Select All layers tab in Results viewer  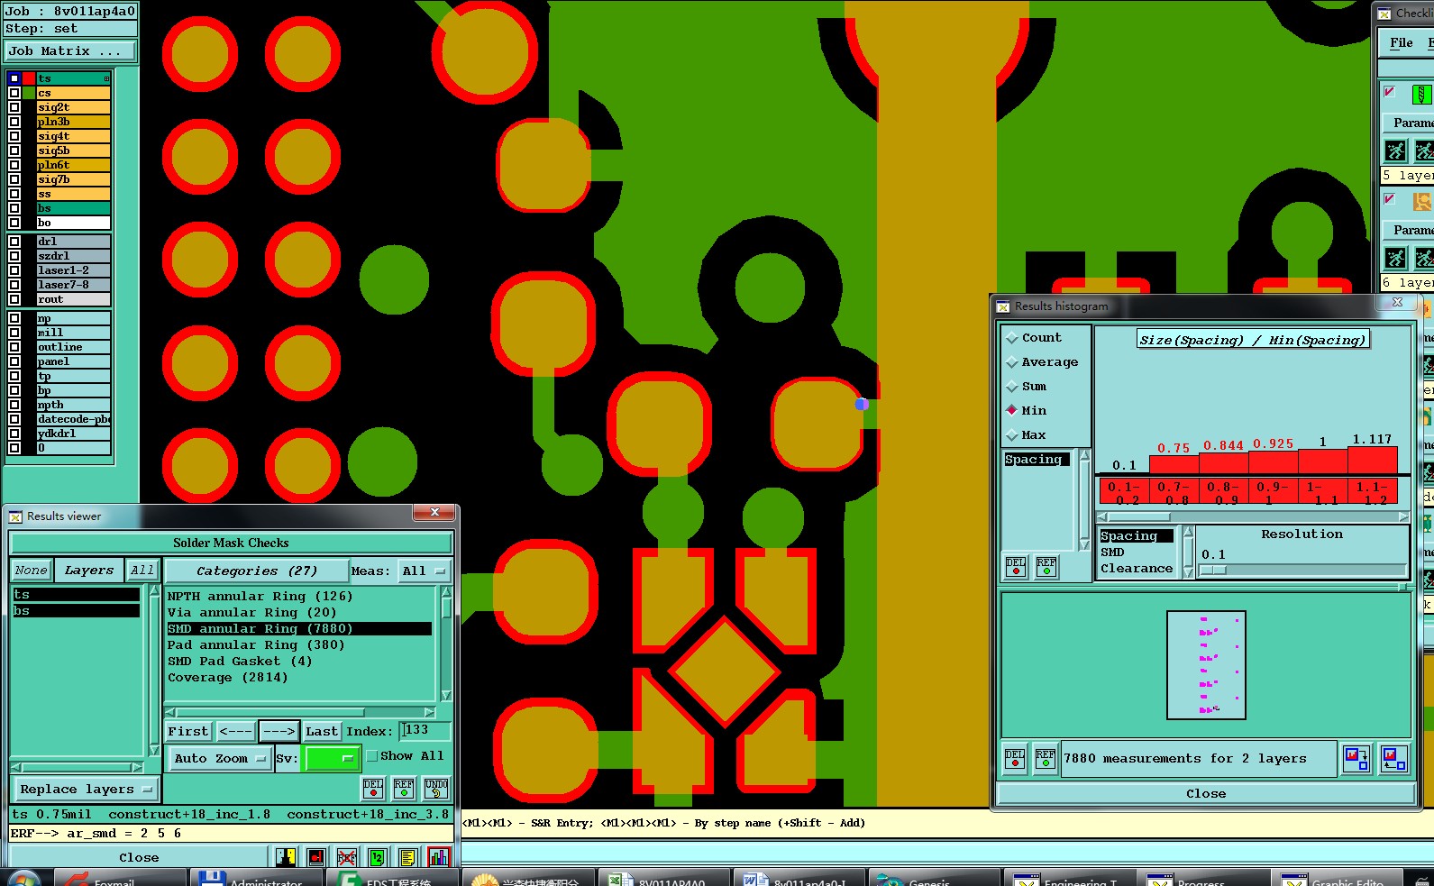[142, 571]
